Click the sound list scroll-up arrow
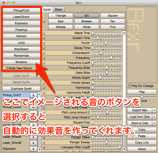 [39, 94]
